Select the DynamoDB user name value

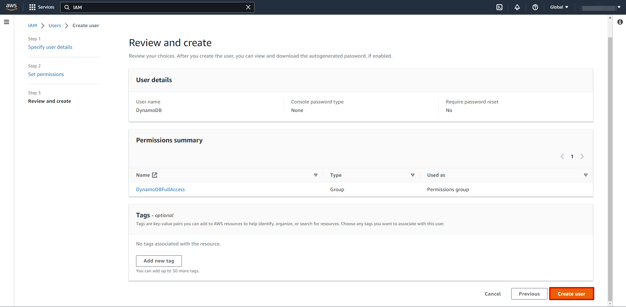[149, 110]
